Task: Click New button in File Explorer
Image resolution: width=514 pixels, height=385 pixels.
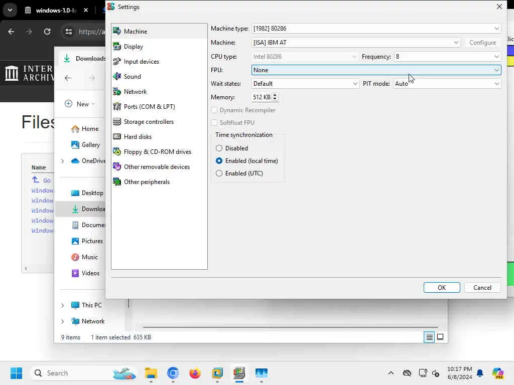Action: [x=80, y=104]
